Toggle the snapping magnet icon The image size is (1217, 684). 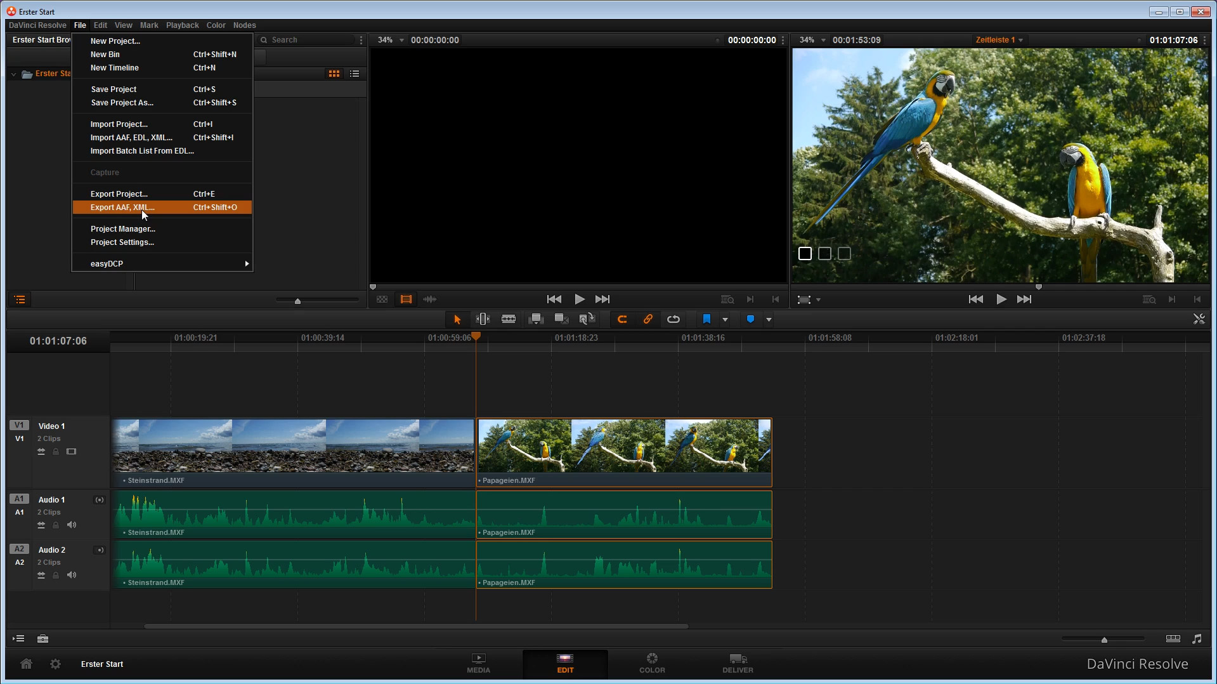coord(622,319)
